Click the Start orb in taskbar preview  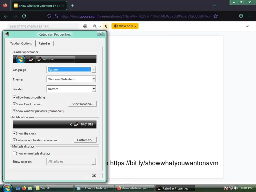20,59
